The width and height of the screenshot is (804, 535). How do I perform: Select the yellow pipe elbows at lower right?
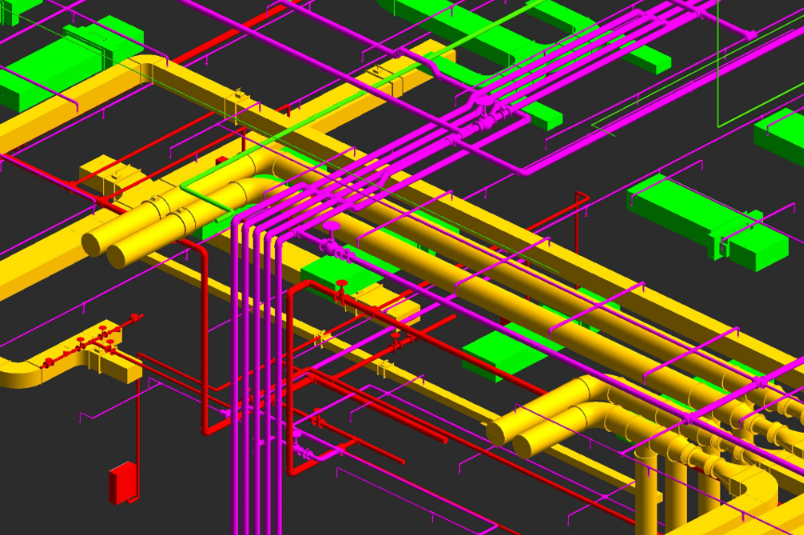pos(558,421)
